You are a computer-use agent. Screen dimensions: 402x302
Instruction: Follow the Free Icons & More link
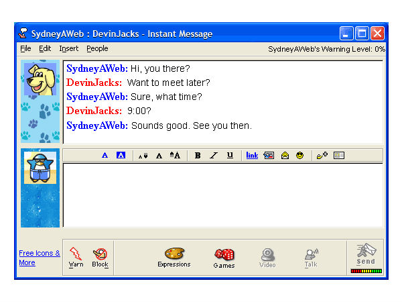pos(40,258)
